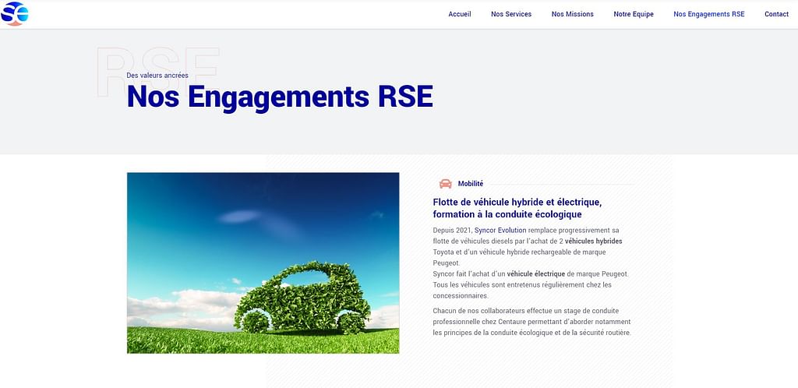Image resolution: width=798 pixels, height=388 pixels.
Task: Click the SE company logo
Action: click(x=15, y=13)
